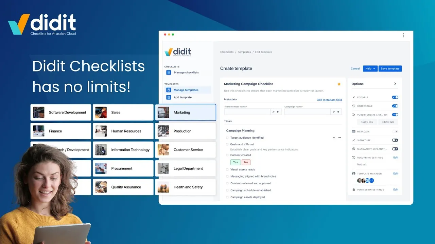Open the more options ellipsis on Target audience task
The image size is (435, 244).
[x=340, y=138]
